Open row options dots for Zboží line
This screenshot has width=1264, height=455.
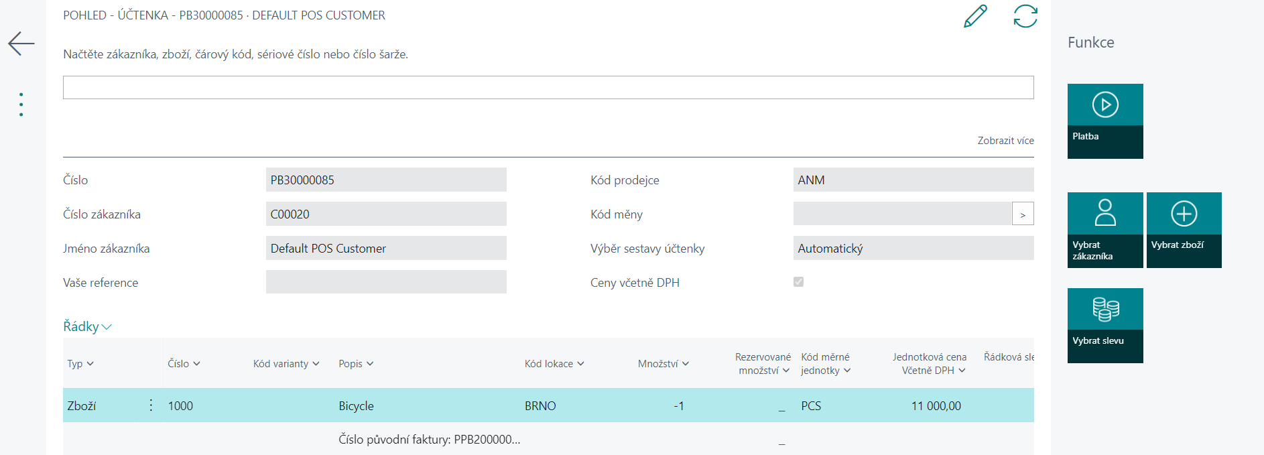tap(151, 405)
